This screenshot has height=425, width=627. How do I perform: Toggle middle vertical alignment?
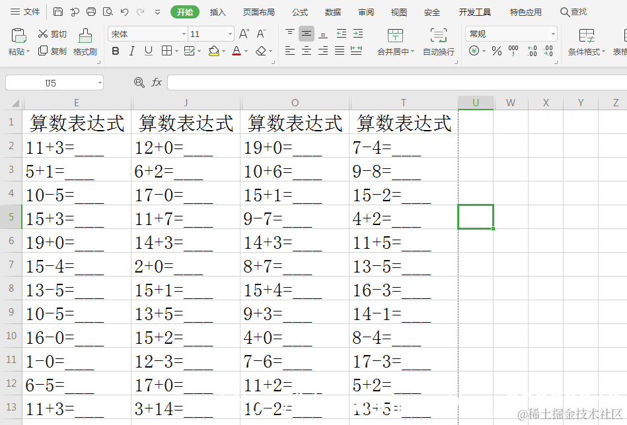(x=307, y=34)
